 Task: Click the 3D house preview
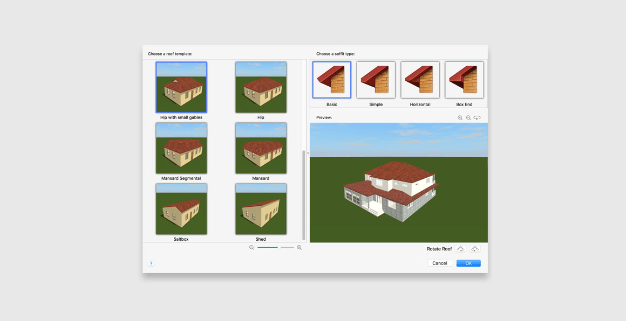pyautogui.click(x=398, y=183)
